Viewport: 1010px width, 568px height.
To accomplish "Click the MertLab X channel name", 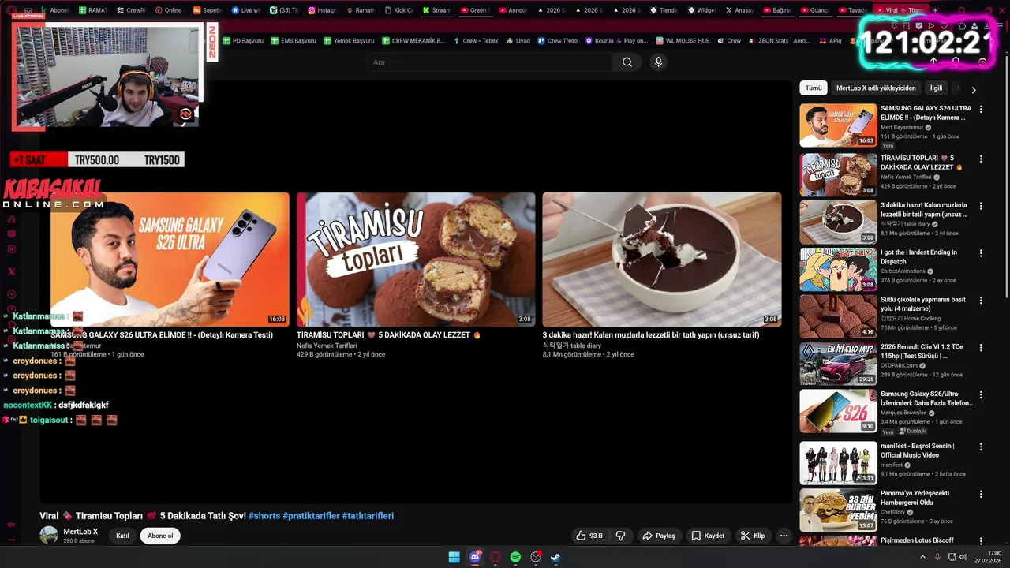I will (80, 532).
